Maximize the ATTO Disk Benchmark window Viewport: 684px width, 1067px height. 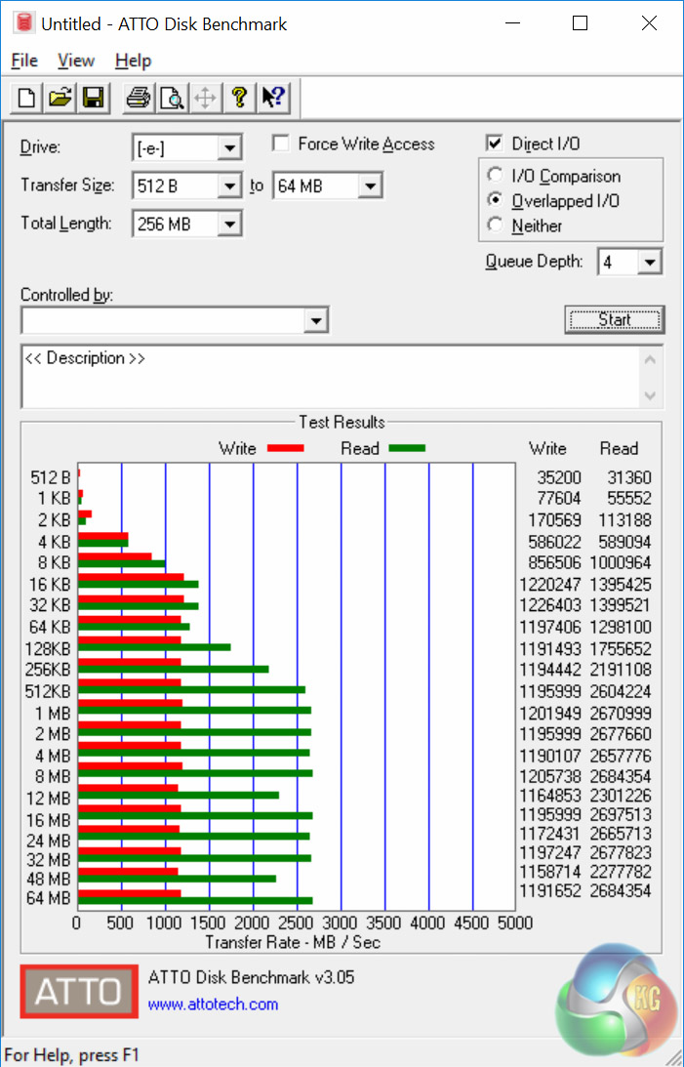[580, 23]
